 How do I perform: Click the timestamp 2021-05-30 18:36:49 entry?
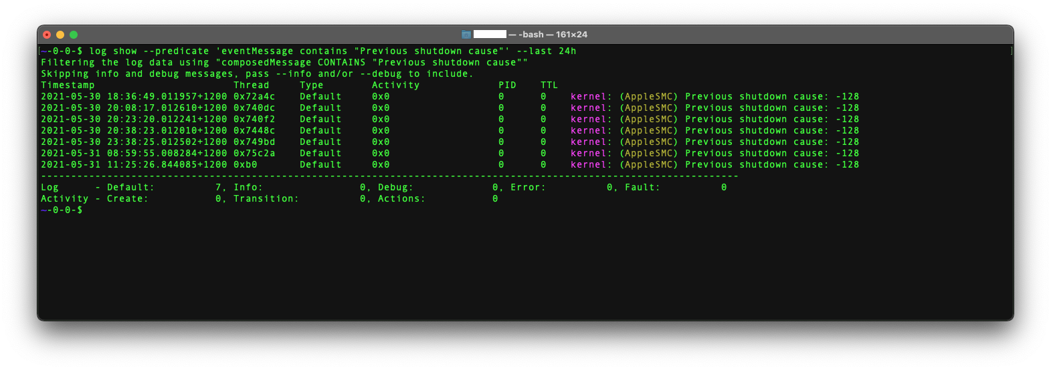tap(134, 97)
